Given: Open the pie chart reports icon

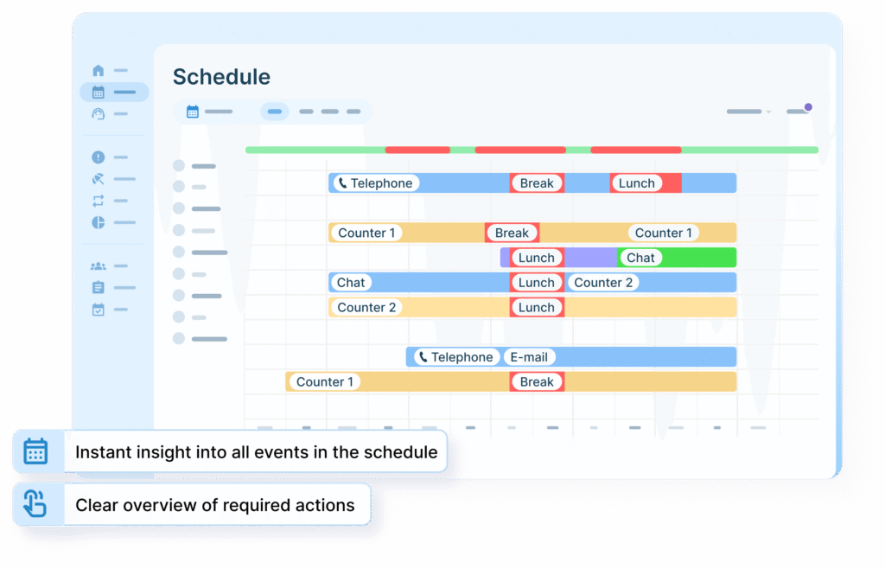Looking at the screenshot, I should (x=98, y=222).
